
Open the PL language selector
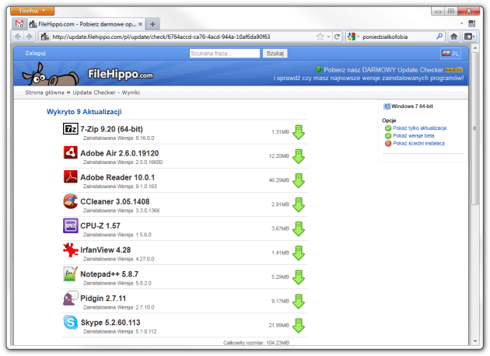(450, 54)
